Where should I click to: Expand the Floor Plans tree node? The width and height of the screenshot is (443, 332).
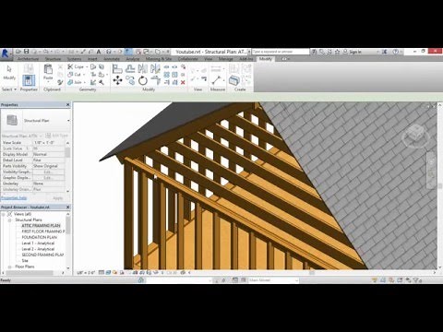9,267
